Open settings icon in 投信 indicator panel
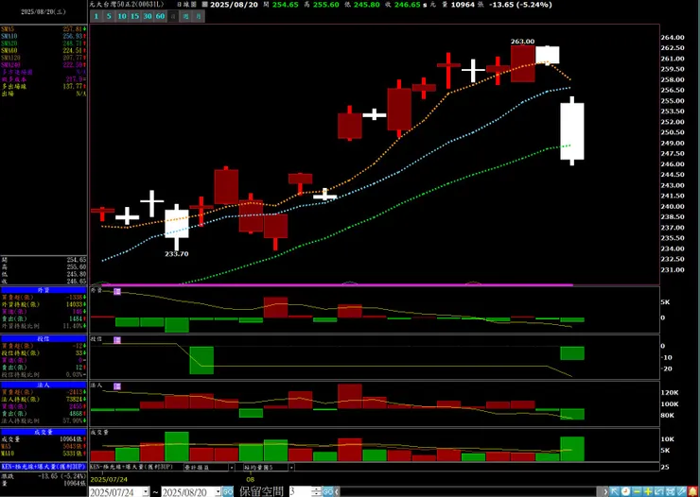This screenshot has width=700, height=497. (117, 340)
